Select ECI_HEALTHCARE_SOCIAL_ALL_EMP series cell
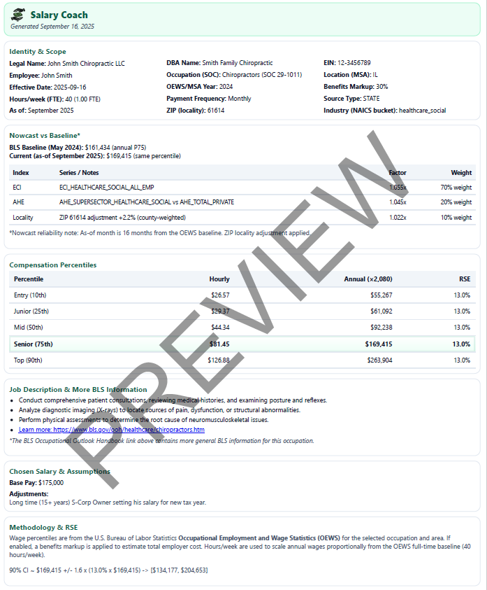 point(107,188)
